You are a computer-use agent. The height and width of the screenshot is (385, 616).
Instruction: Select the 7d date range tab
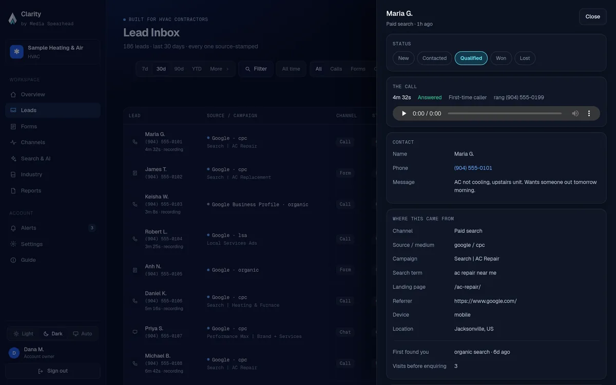click(145, 69)
